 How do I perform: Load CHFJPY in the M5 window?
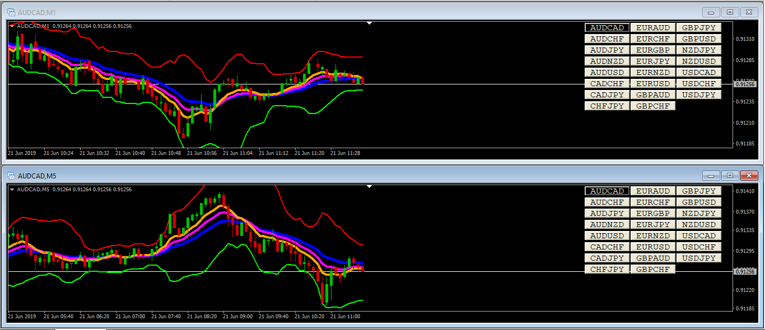(607, 269)
